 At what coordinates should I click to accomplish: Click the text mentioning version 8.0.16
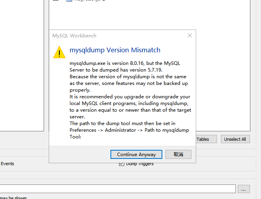(x=125, y=63)
